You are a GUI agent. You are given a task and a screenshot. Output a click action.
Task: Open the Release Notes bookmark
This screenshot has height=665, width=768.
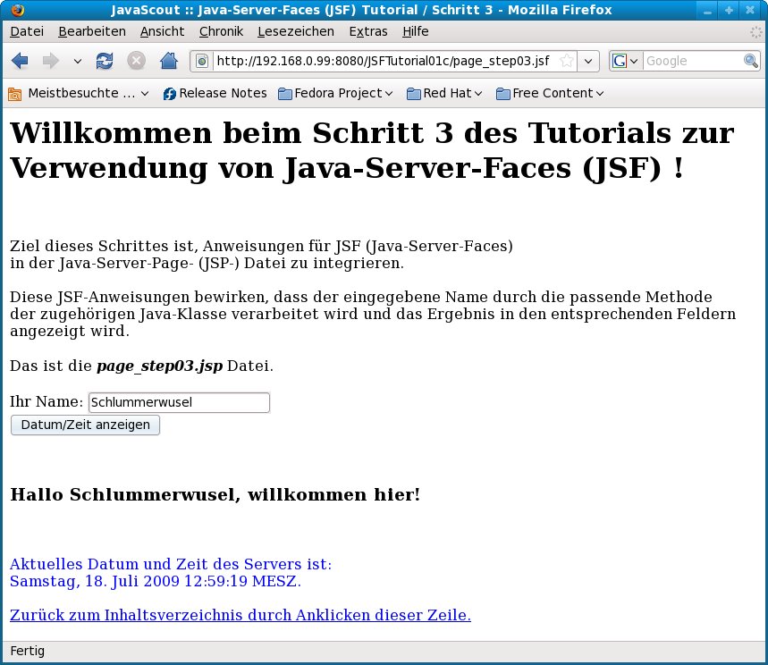point(215,93)
